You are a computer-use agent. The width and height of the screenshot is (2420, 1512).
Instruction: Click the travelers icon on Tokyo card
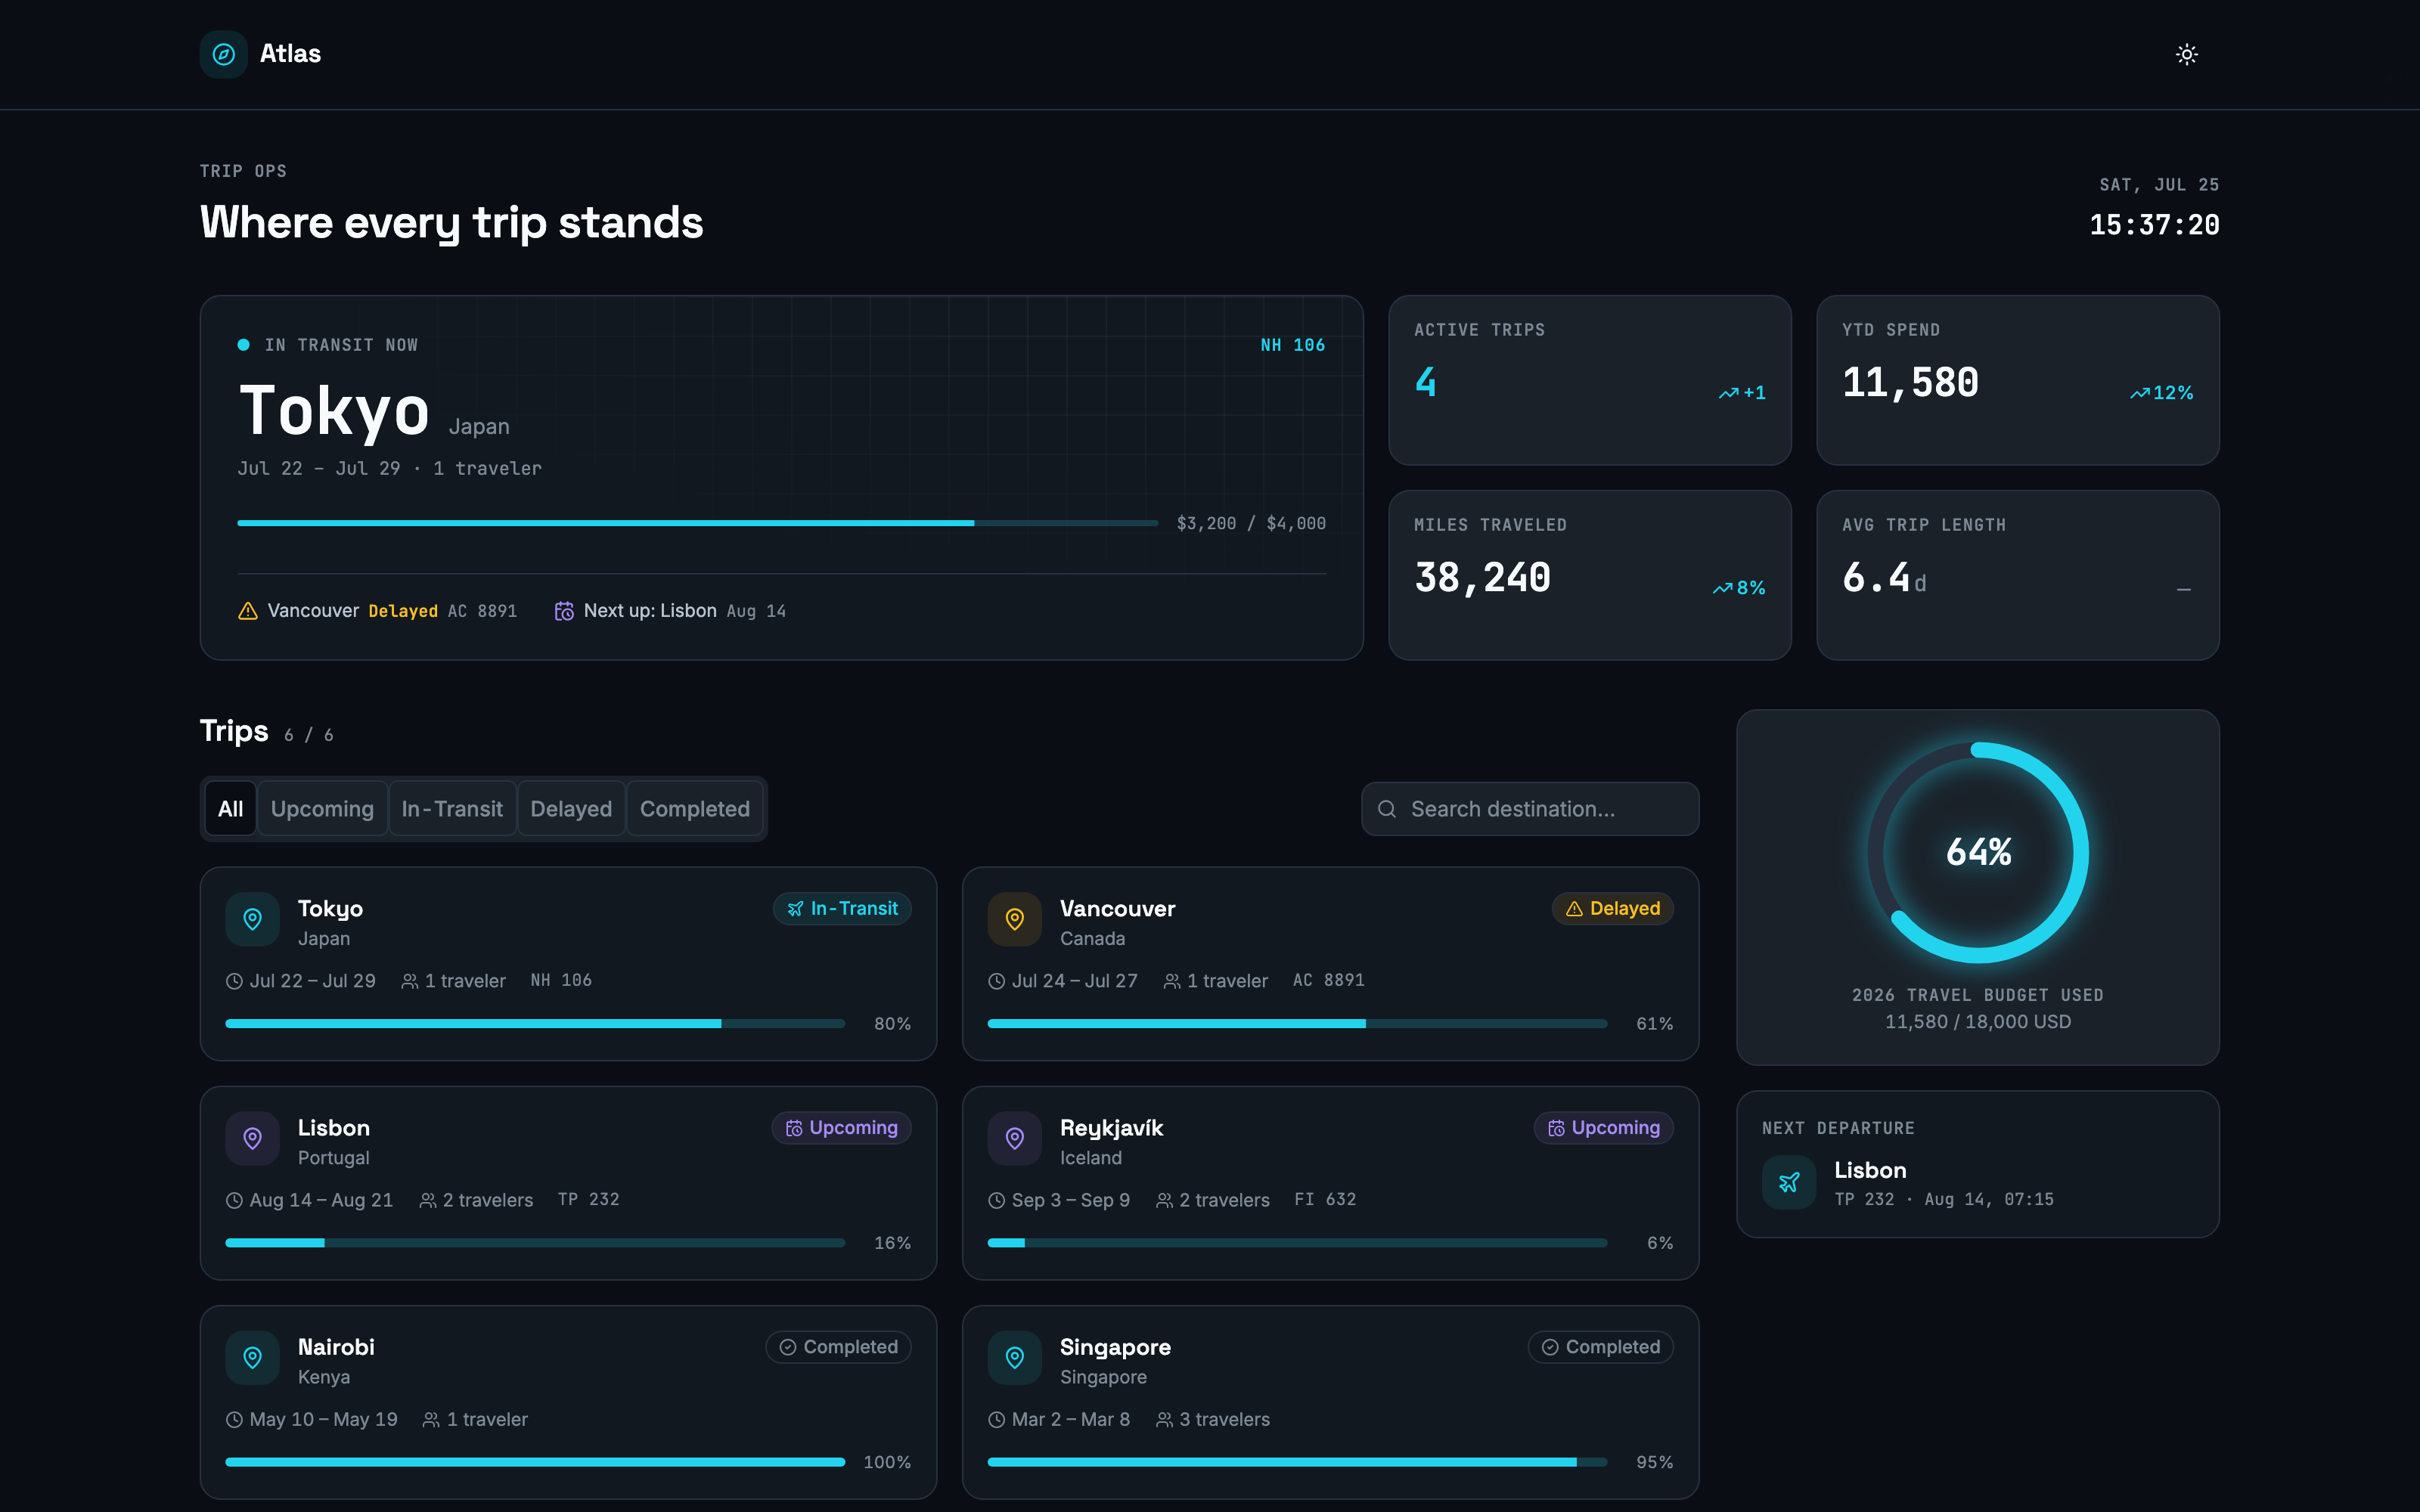(x=410, y=981)
